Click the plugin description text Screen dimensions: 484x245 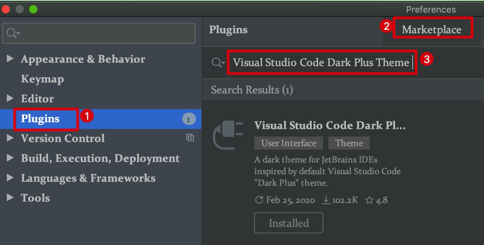coord(327,171)
